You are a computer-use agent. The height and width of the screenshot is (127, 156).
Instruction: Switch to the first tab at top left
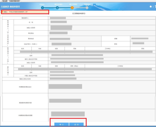click(x=5, y=1)
